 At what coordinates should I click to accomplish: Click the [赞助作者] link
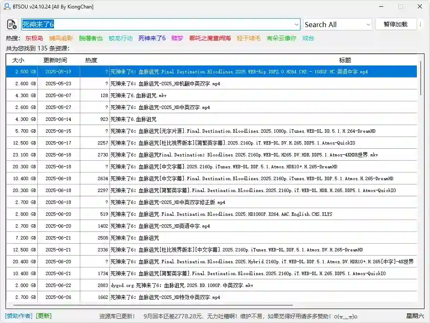19,316
